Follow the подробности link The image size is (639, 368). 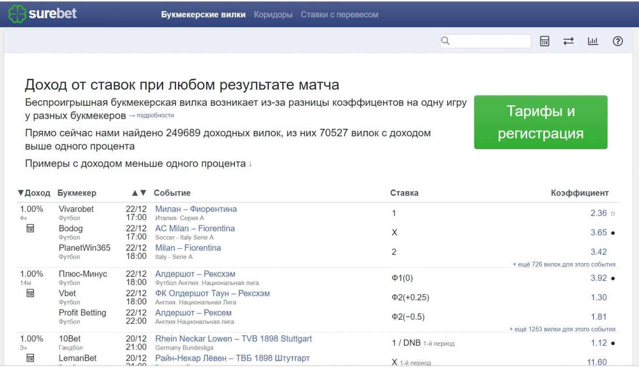pos(151,115)
